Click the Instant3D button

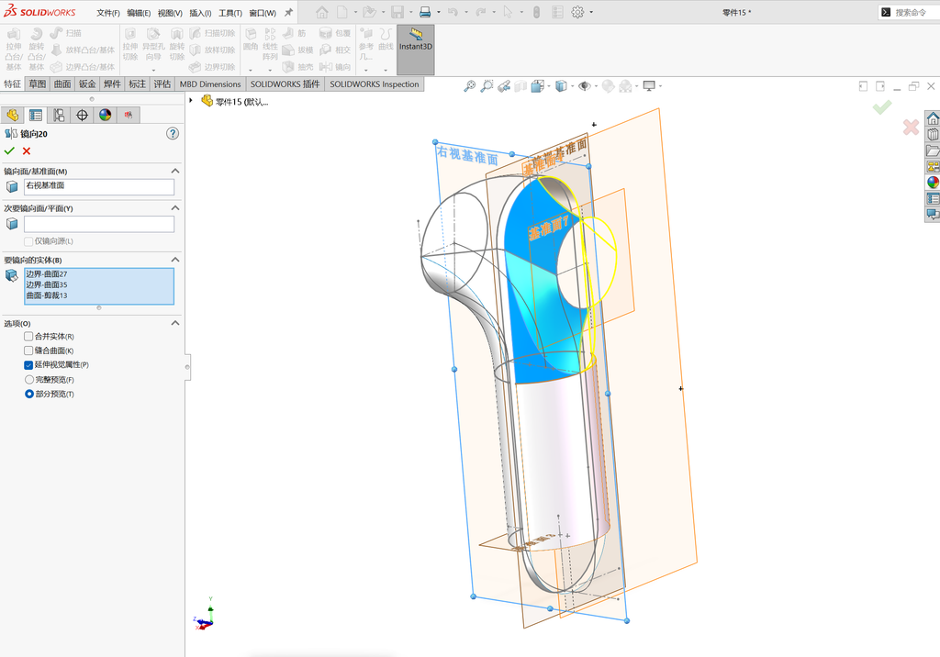pyautogui.click(x=416, y=50)
